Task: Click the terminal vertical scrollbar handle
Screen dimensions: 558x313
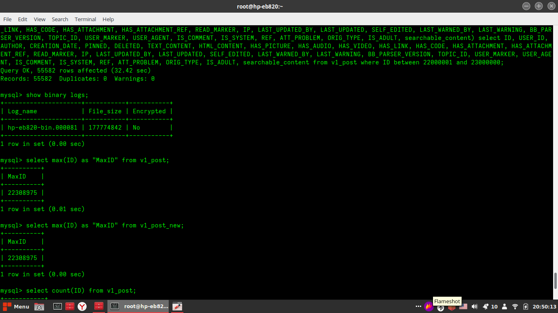Action: pyautogui.click(x=555, y=280)
